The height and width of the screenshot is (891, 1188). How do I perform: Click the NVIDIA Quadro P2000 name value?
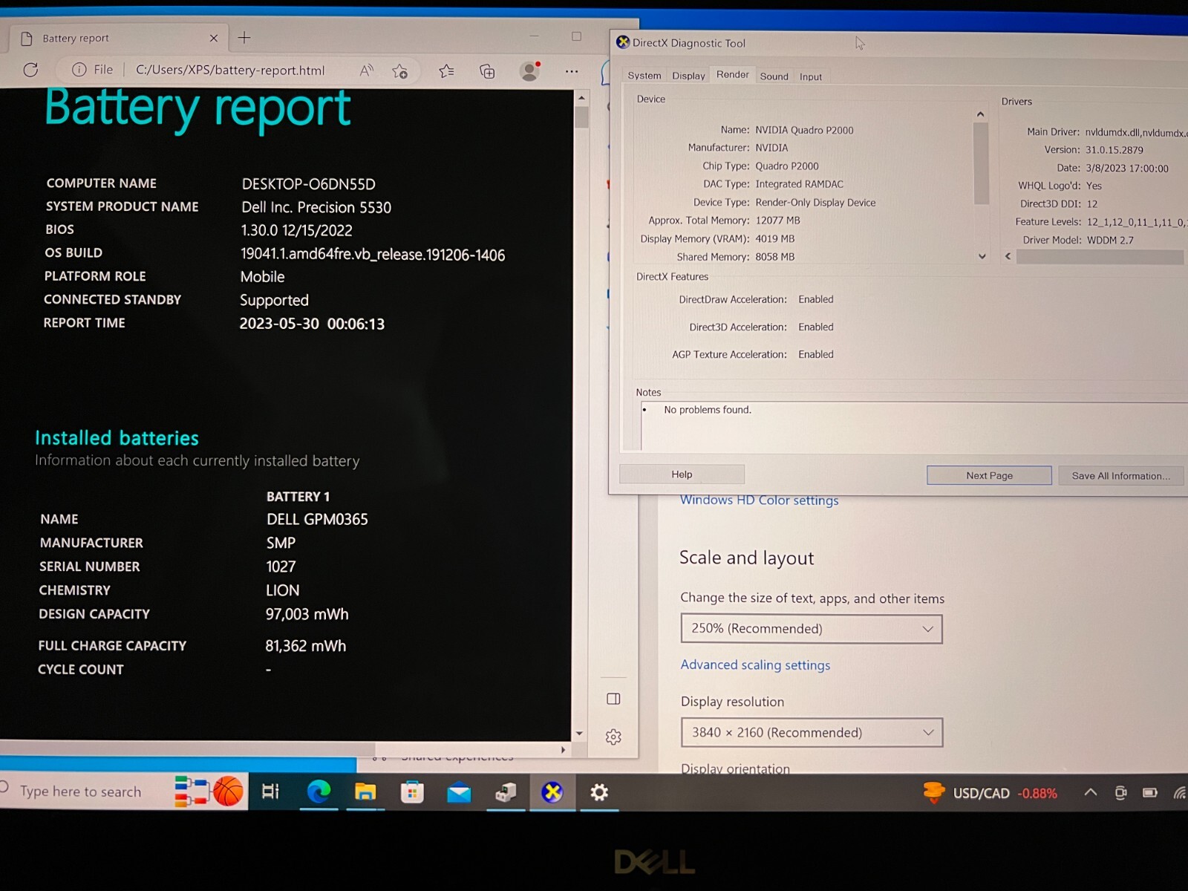(804, 130)
